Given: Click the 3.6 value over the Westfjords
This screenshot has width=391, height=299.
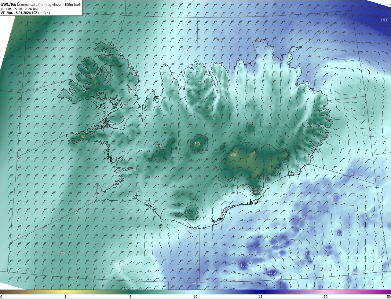Looking at the screenshot, I should [x=93, y=76].
